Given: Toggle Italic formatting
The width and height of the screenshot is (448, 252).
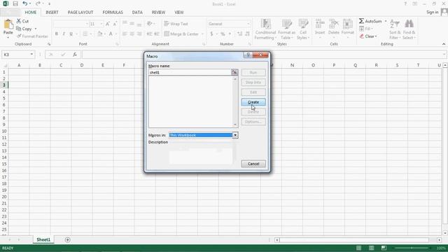Looking at the screenshot, I should [x=64, y=34].
